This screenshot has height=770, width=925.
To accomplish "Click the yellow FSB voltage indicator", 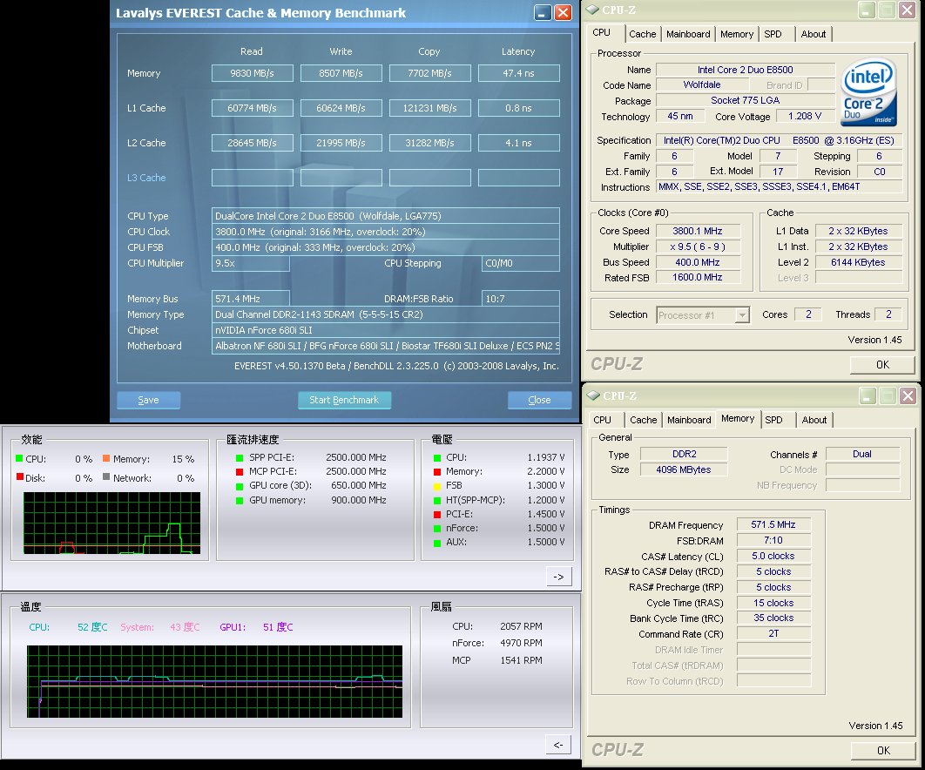I will coord(437,486).
